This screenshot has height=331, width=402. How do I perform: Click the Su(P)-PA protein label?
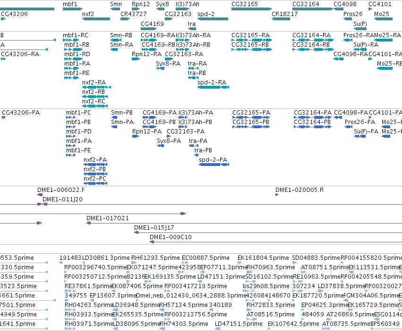(366, 132)
